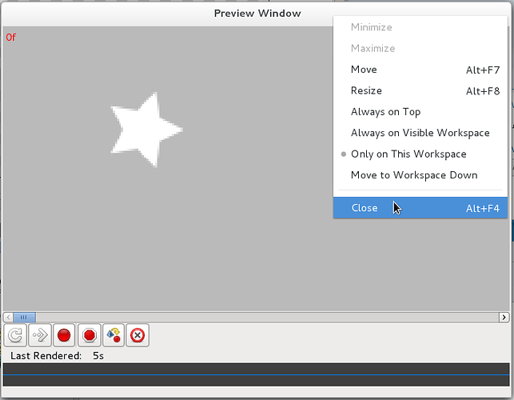The height and width of the screenshot is (400, 514).
Task: Click the white star in the preview
Action: (145, 128)
